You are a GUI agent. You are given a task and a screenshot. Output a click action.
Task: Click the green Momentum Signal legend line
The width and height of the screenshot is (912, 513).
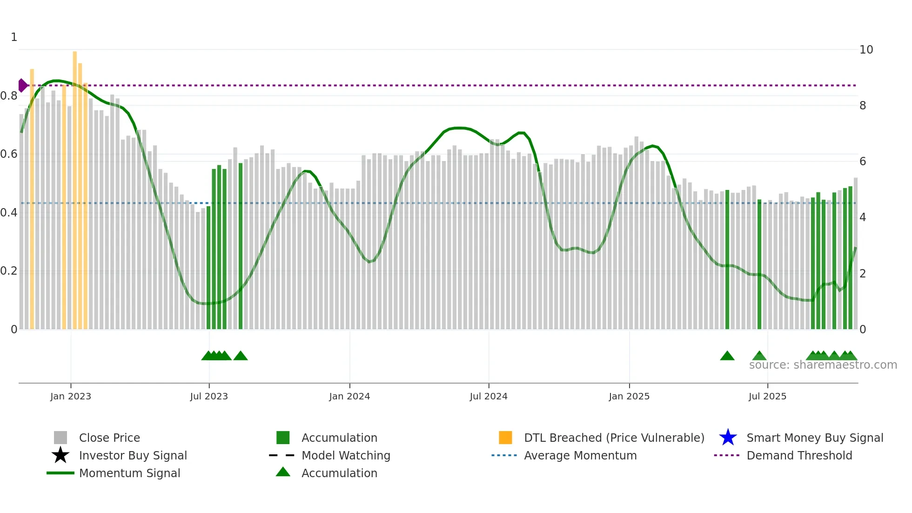[x=60, y=473]
